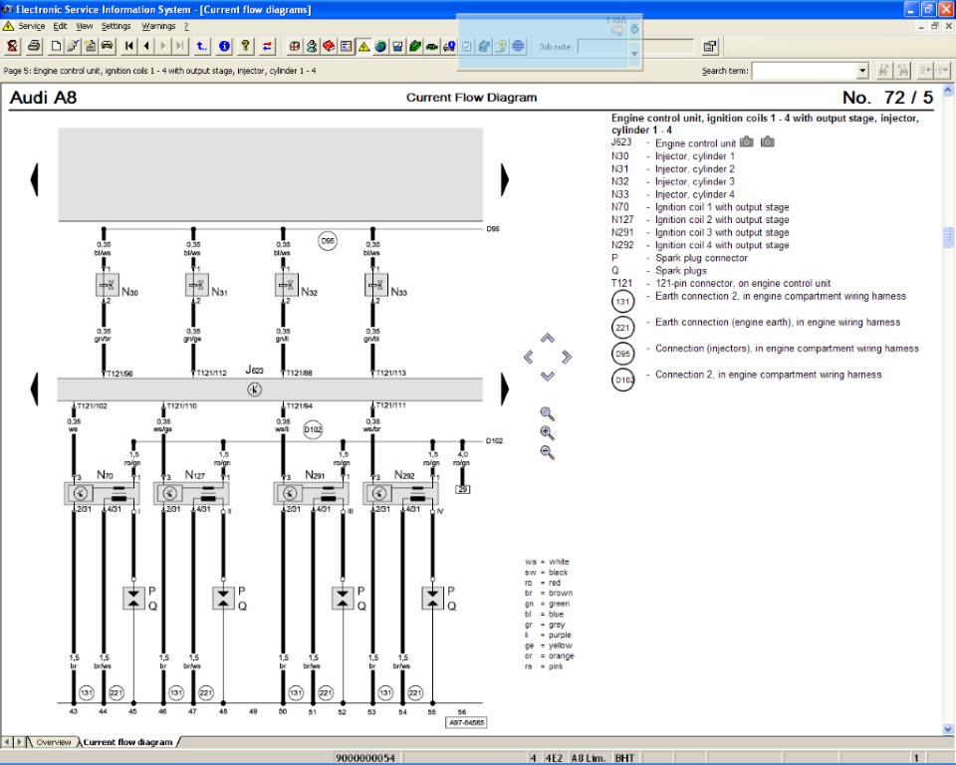Zoom in with the plus magnifier
956x765 pixels.
pyautogui.click(x=547, y=432)
